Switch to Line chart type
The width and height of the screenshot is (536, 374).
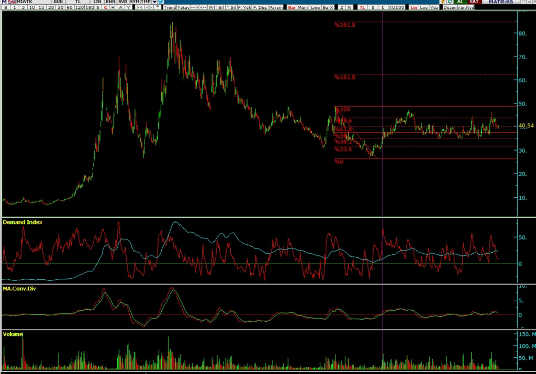(x=315, y=8)
